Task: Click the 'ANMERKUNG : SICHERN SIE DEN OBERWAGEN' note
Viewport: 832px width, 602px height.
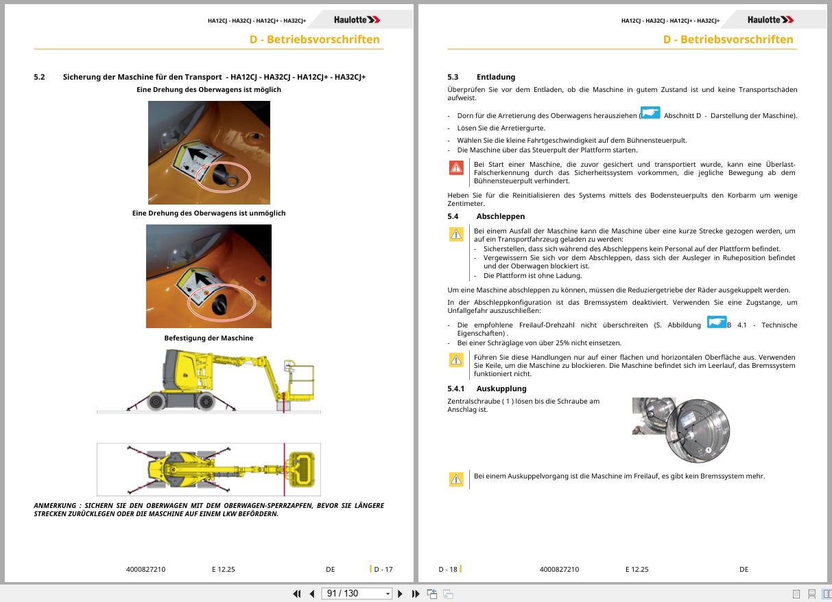Action: [x=209, y=509]
